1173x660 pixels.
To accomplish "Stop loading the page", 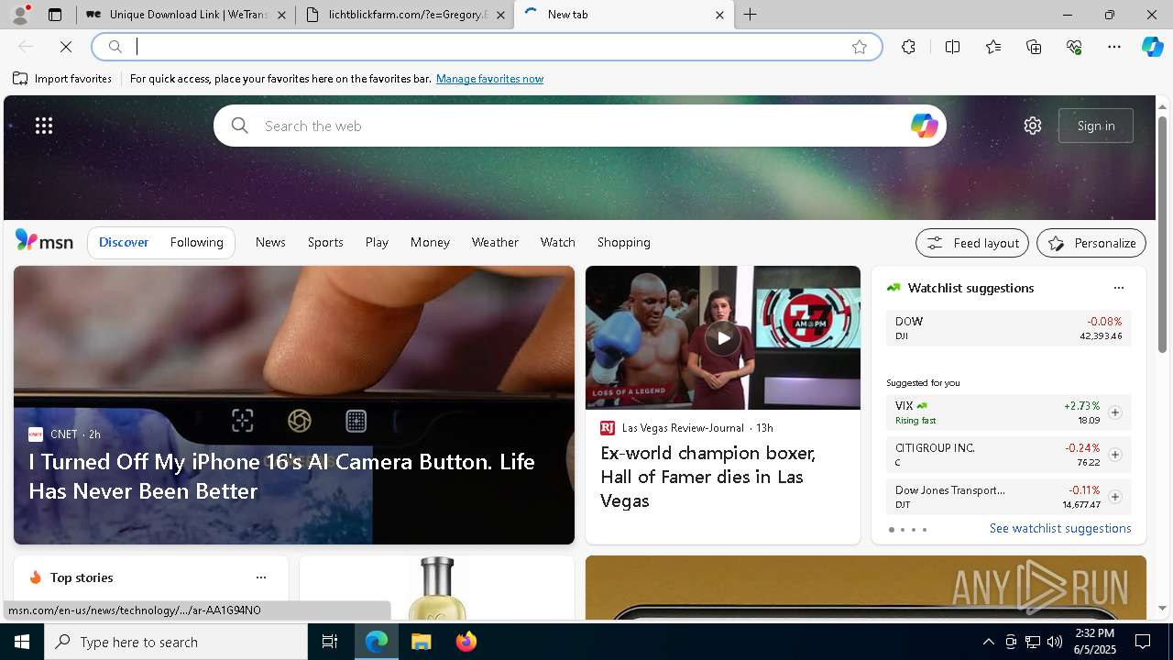I will coord(66,47).
